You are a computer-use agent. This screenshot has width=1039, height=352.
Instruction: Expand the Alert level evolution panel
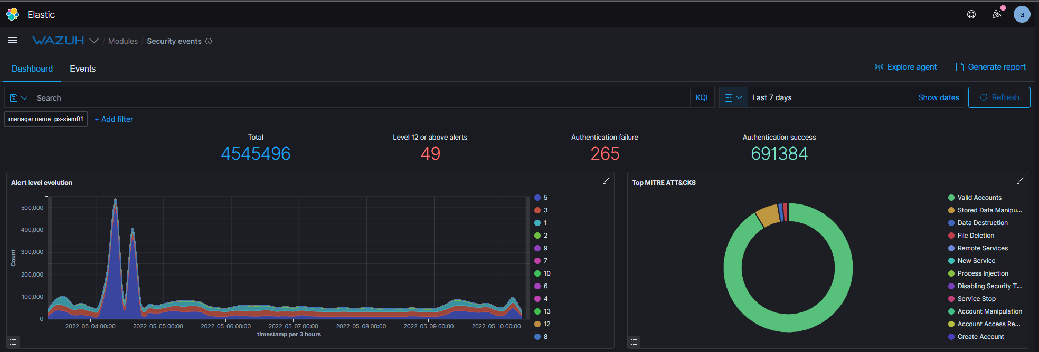point(607,180)
